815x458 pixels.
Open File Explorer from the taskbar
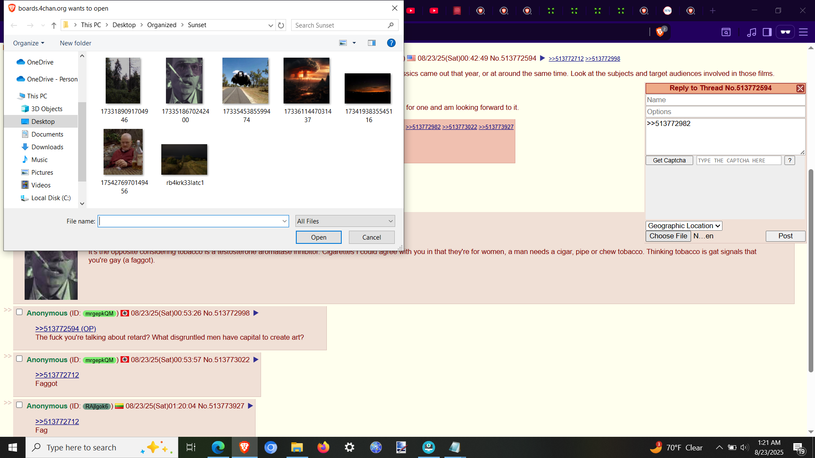tap(297, 447)
